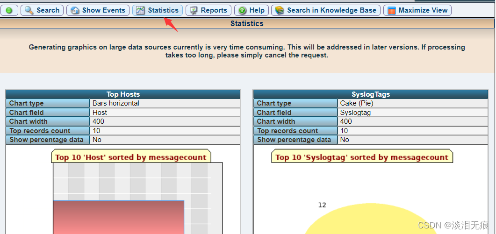The width and height of the screenshot is (496, 234).
Task: Click the Maximize View grid icon
Action: (x=392, y=10)
